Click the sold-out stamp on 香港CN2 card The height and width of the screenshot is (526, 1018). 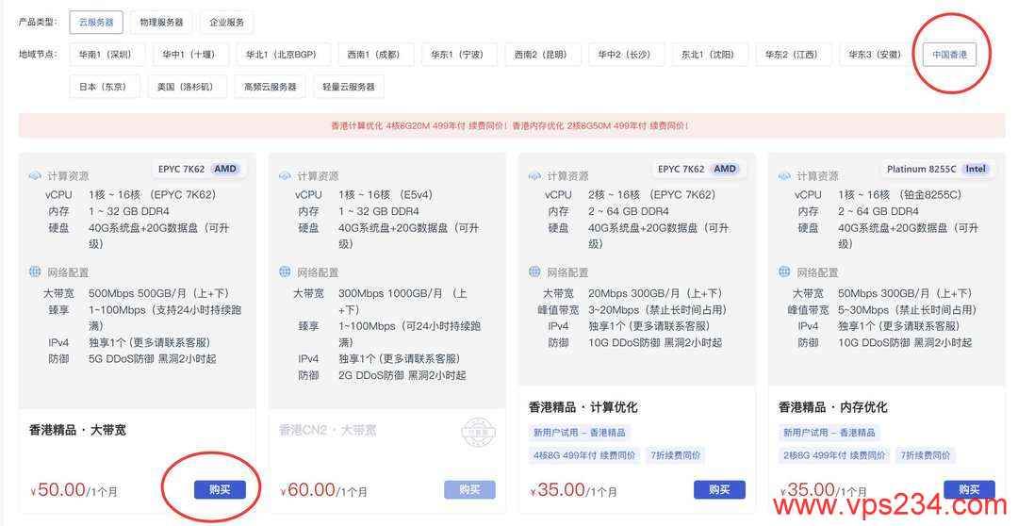pyautogui.click(x=479, y=433)
